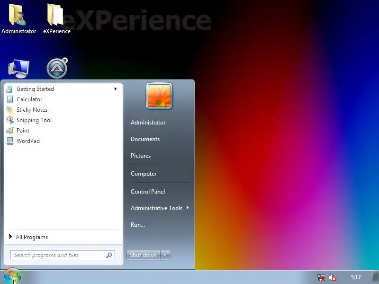Click the Shut down button
Viewport: 379px width, 284px height.
click(x=144, y=255)
